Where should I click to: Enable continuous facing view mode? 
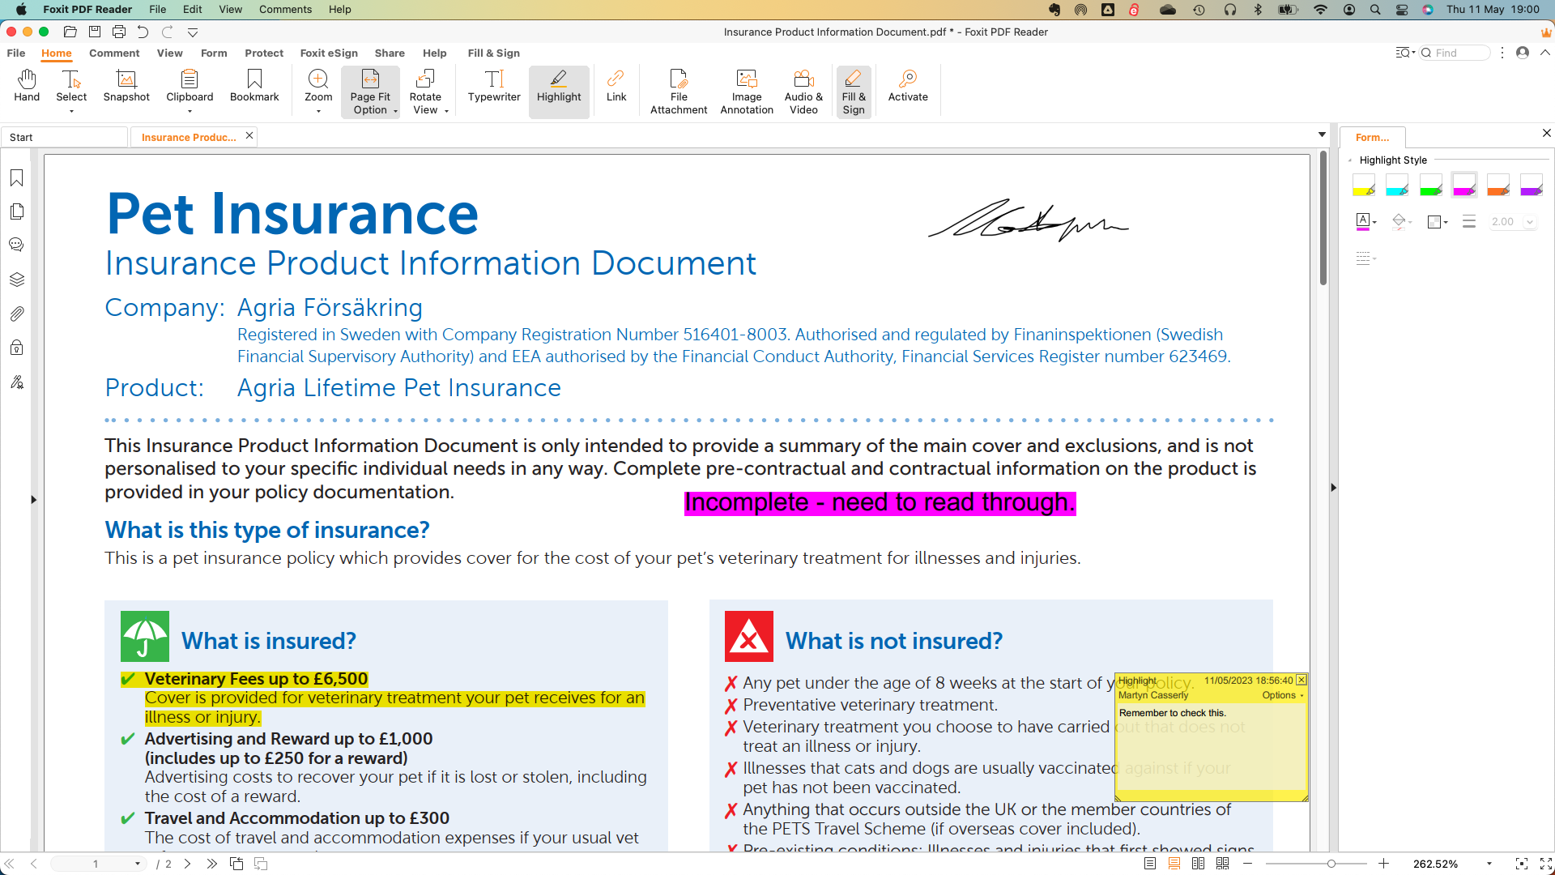1223,864
